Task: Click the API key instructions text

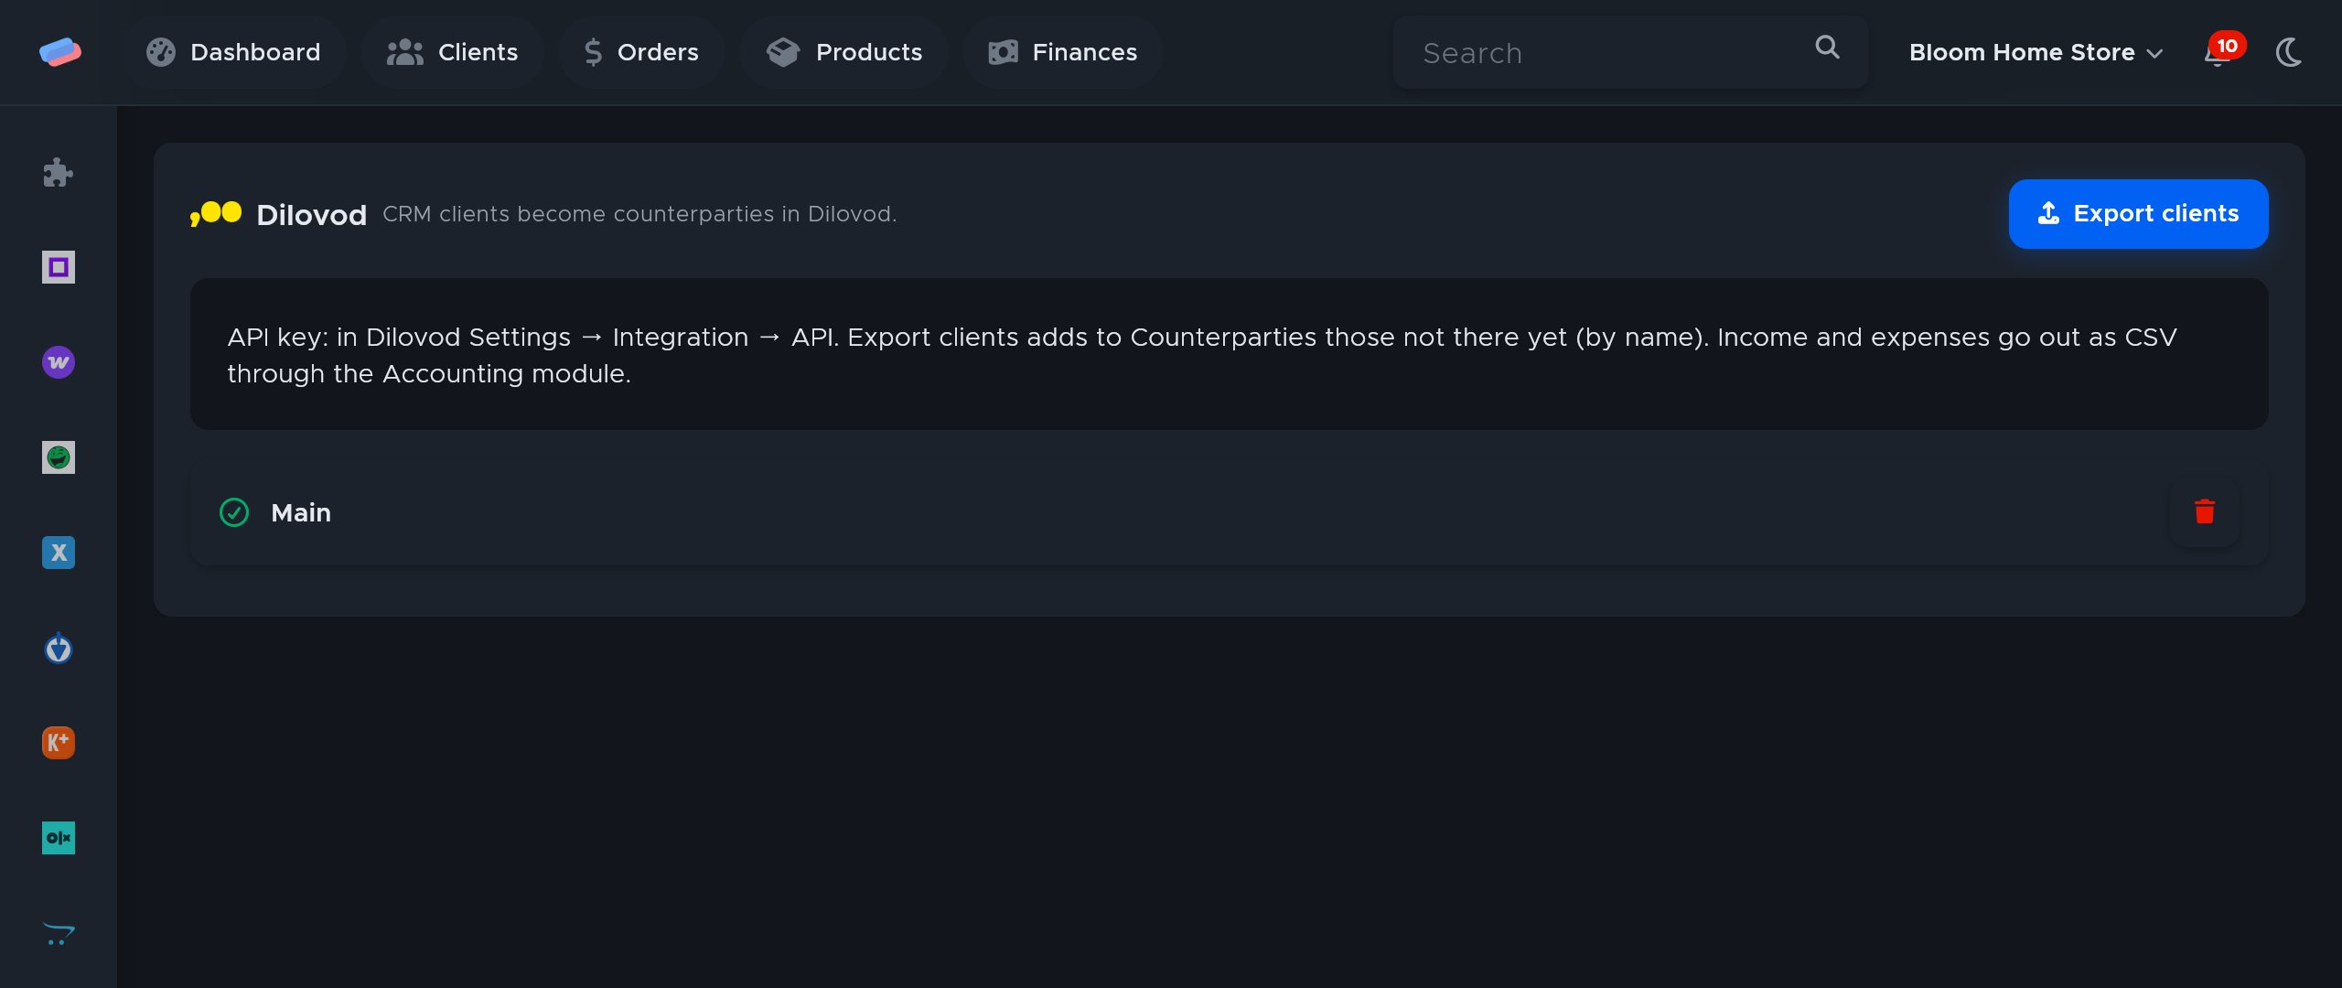Action: 1201,355
